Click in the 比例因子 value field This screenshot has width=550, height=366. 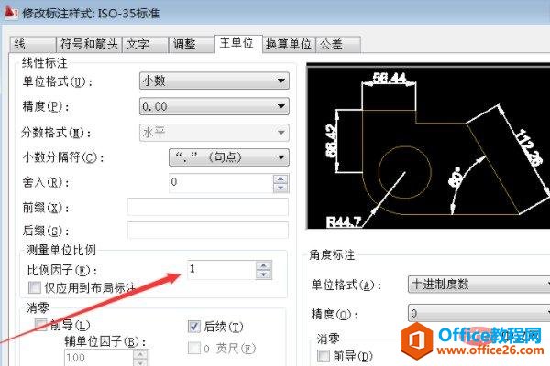[222, 270]
